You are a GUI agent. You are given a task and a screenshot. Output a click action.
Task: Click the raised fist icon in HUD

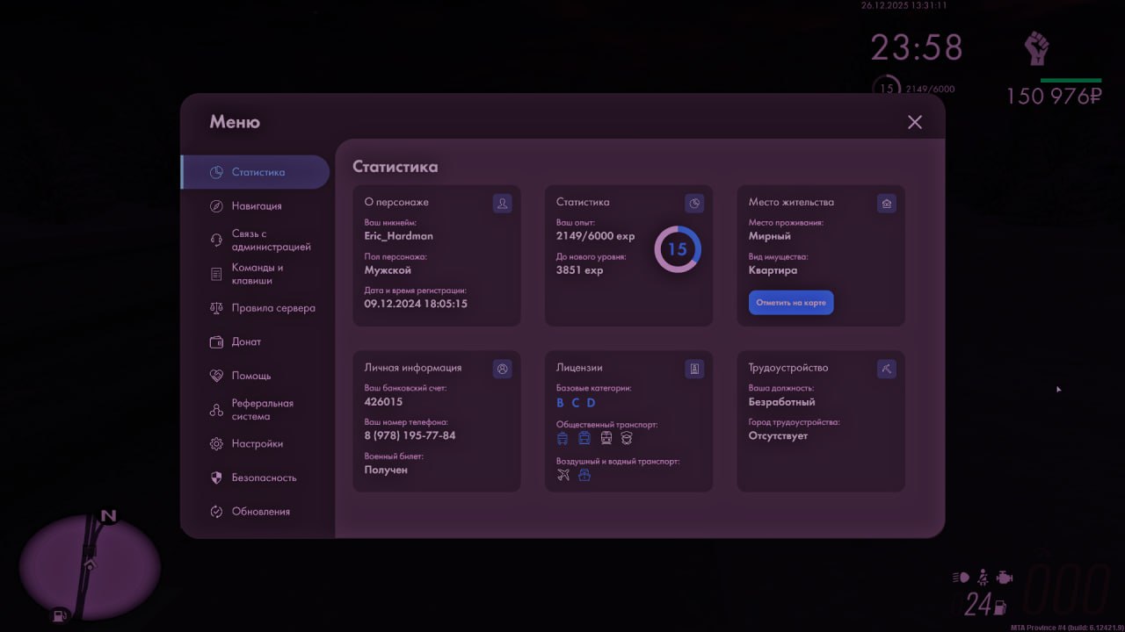pyautogui.click(x=1037, y=49)
